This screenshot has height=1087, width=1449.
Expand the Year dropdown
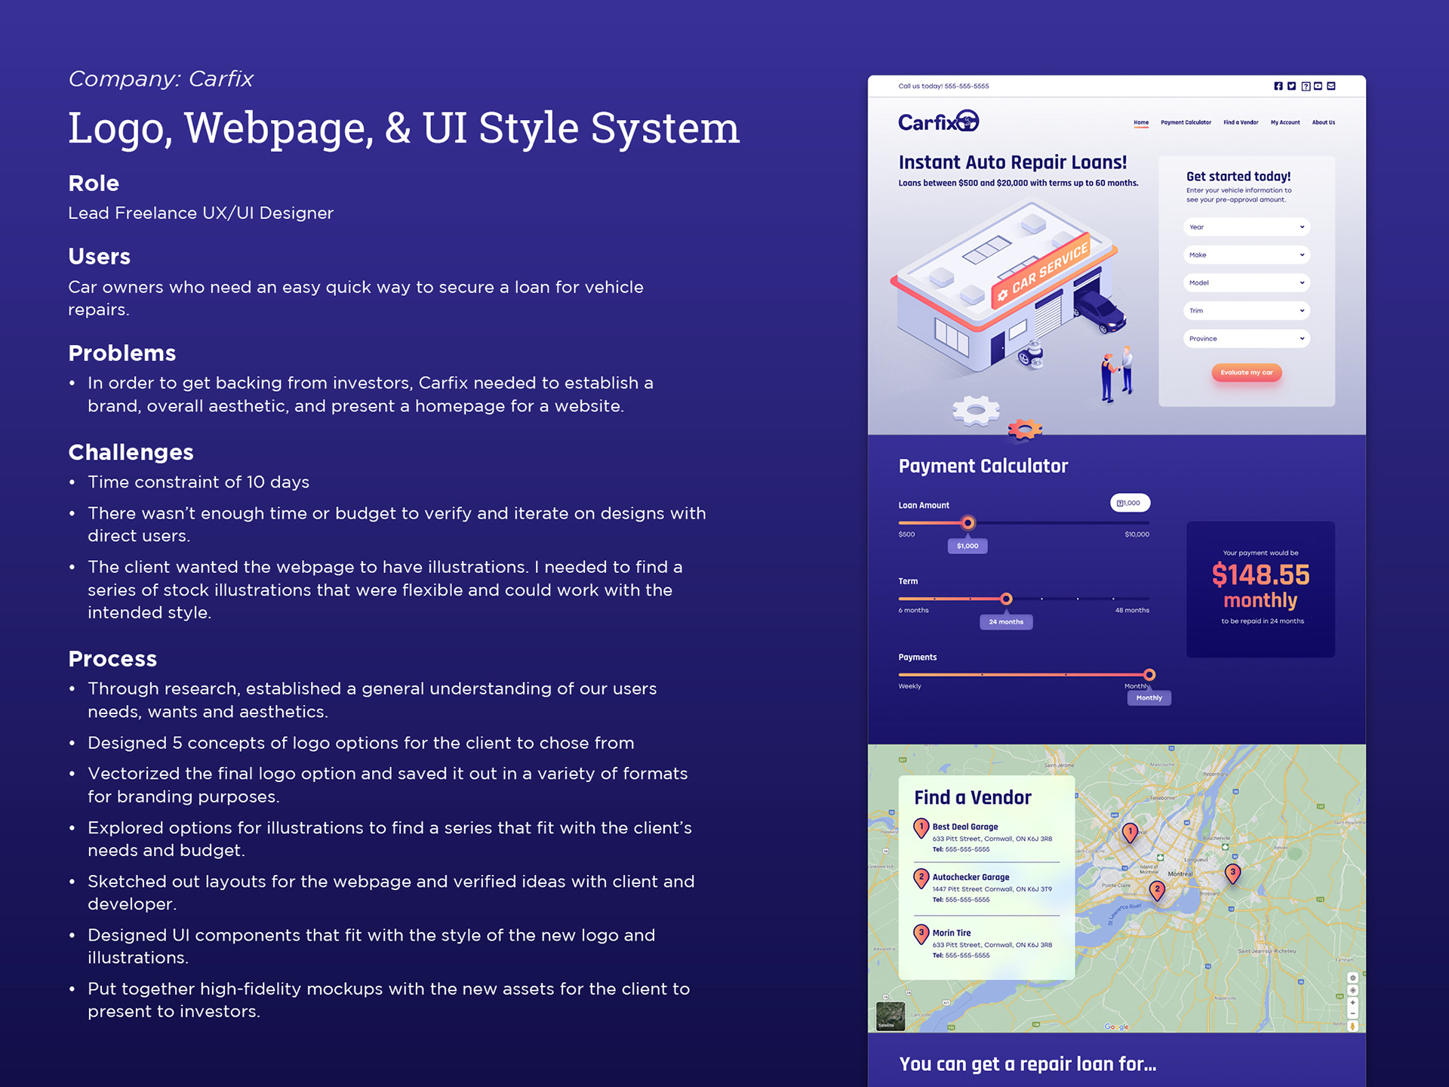[x=1246, y=227]
